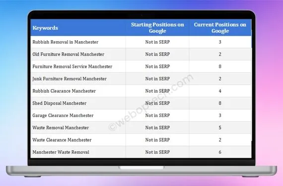The height and width of the screenshot is (186, 283).
Task: Click current position 8 for Shed Disposal Manchester
Action: click(220, 103)
